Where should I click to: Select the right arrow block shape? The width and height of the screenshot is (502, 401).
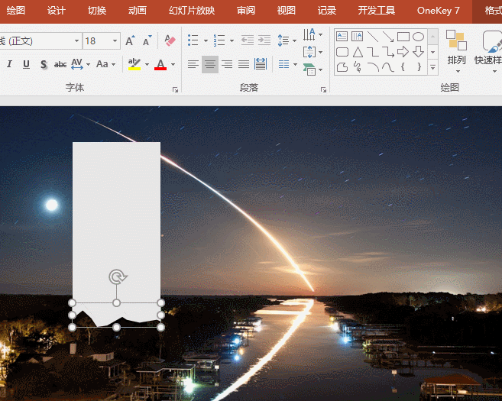(x=403, y=52)
